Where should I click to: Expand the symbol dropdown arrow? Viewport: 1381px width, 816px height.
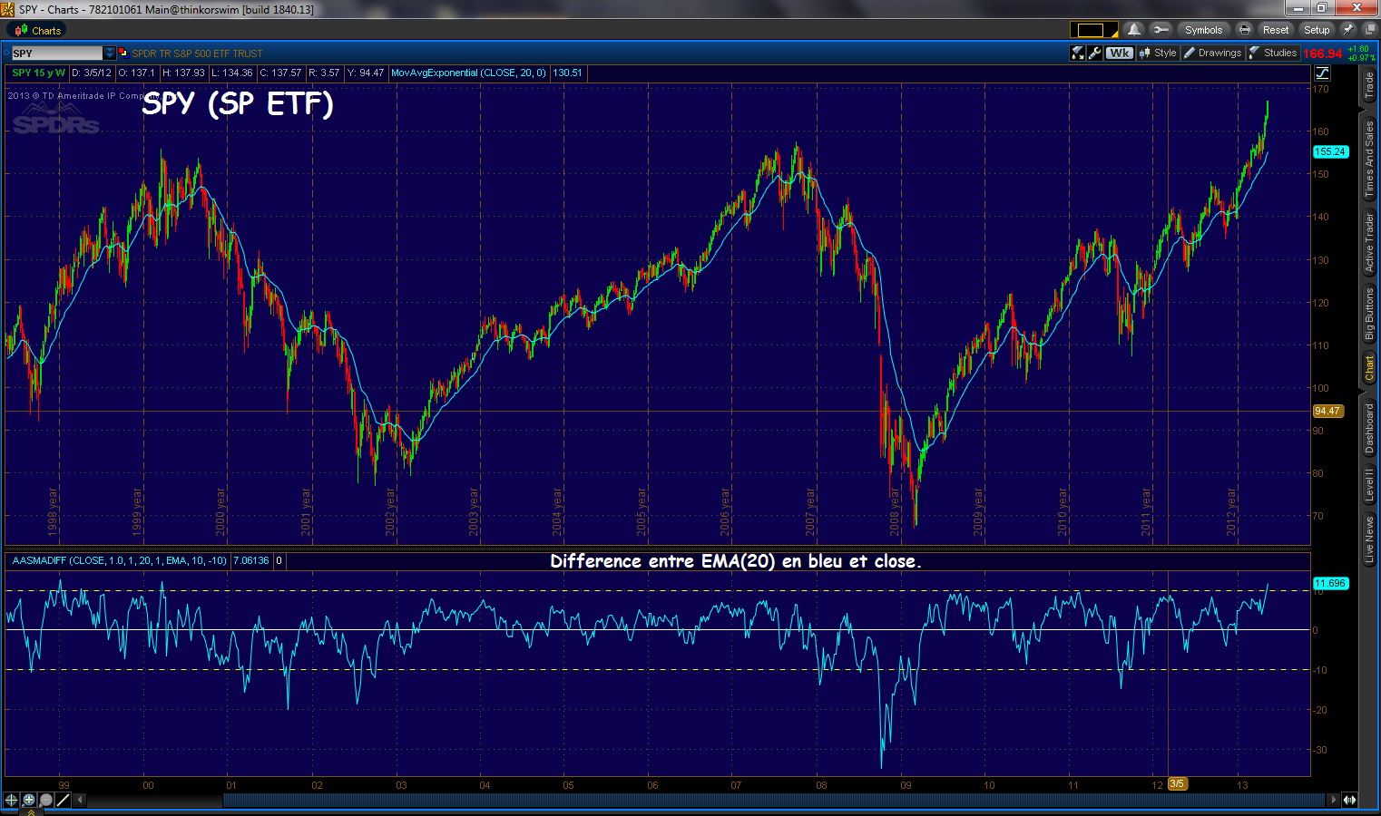[110, 53]
